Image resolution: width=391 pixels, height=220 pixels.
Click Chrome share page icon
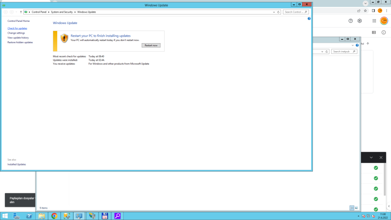point(359,10)
